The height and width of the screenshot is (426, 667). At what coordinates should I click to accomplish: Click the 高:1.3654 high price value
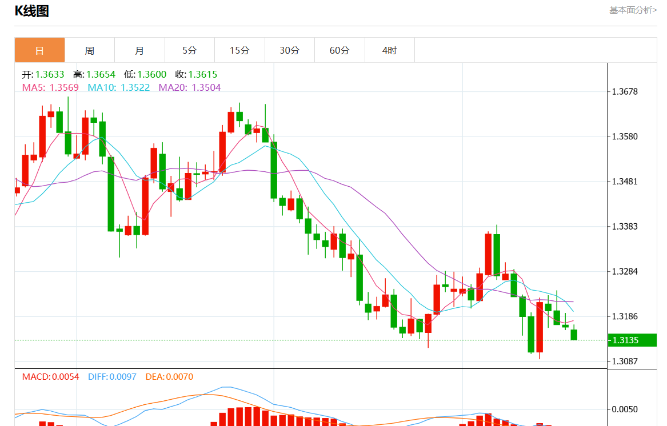click(94, 74)
